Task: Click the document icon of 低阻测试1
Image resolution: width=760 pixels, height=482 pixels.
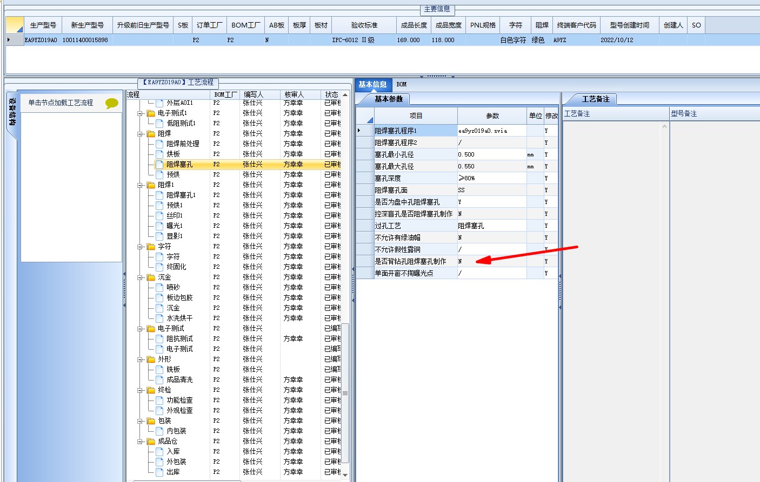Action: tap(159, 124)
